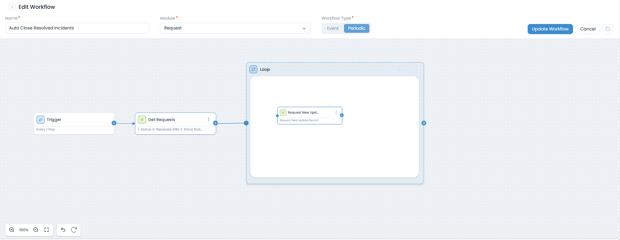Click the Trigger node rocket icon
This screenshot has width=620, height=240.
[x=41, y=120]
